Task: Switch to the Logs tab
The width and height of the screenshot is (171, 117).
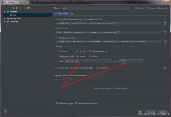Action: pyautogui.click(x=72, y=13)
